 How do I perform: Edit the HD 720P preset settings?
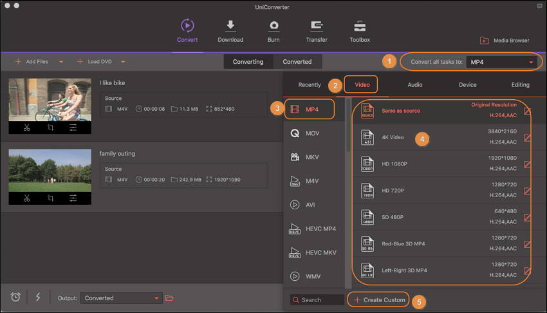pos(527,191)
